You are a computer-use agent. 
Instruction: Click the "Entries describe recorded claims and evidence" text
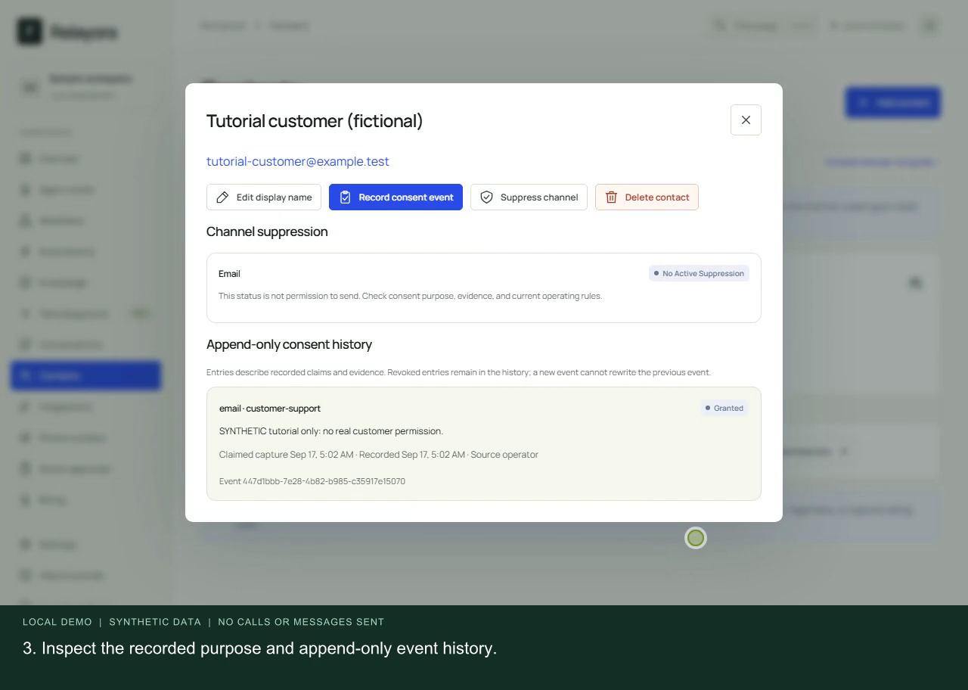point(458,372)
